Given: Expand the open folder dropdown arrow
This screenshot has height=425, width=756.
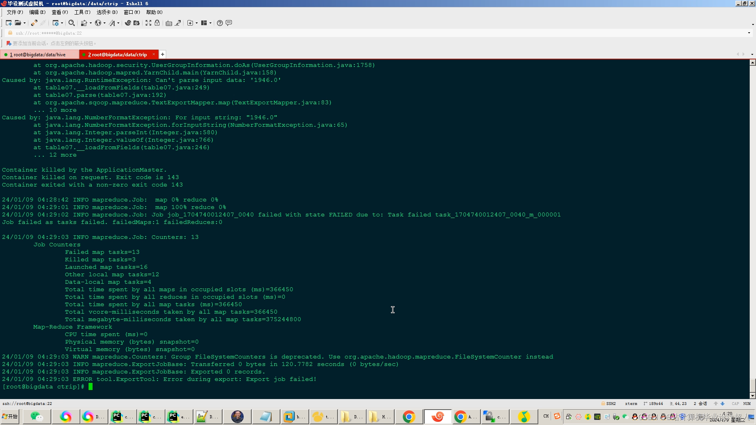Looking at the screenshot, I should pyautogui.click(x=24, y=23).
